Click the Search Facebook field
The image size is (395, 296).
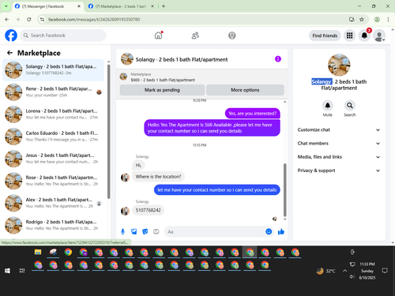click(x=63, y=36)
